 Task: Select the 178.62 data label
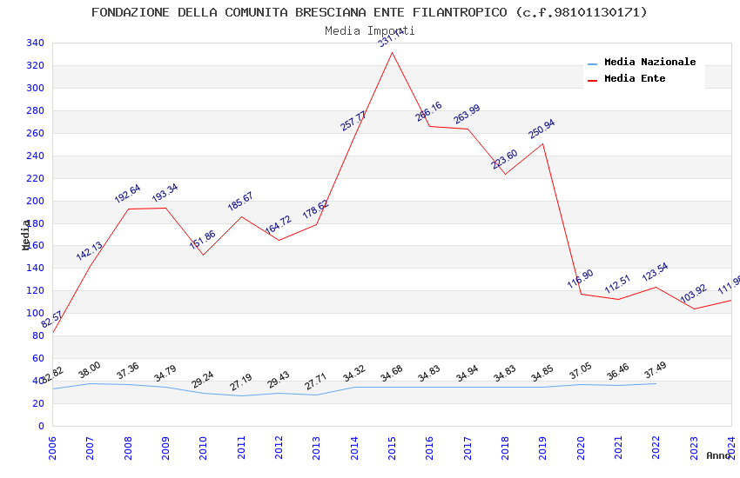point(316,209)
